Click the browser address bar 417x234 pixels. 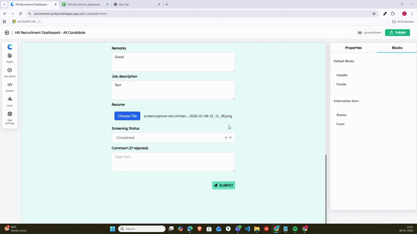[202, 14]
